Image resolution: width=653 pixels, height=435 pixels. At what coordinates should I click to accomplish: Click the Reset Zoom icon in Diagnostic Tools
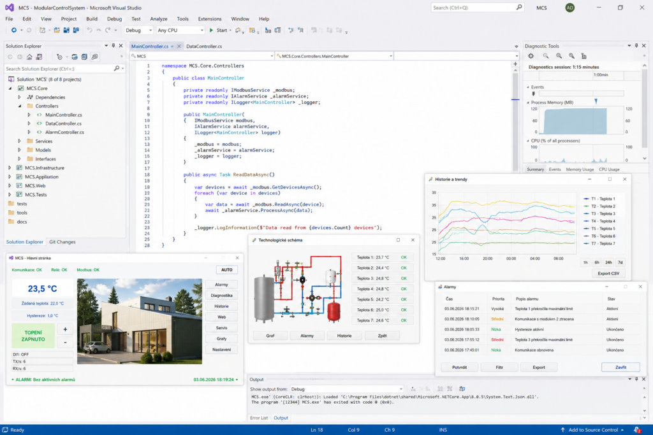pyautogui.click(x=571, y=56)
